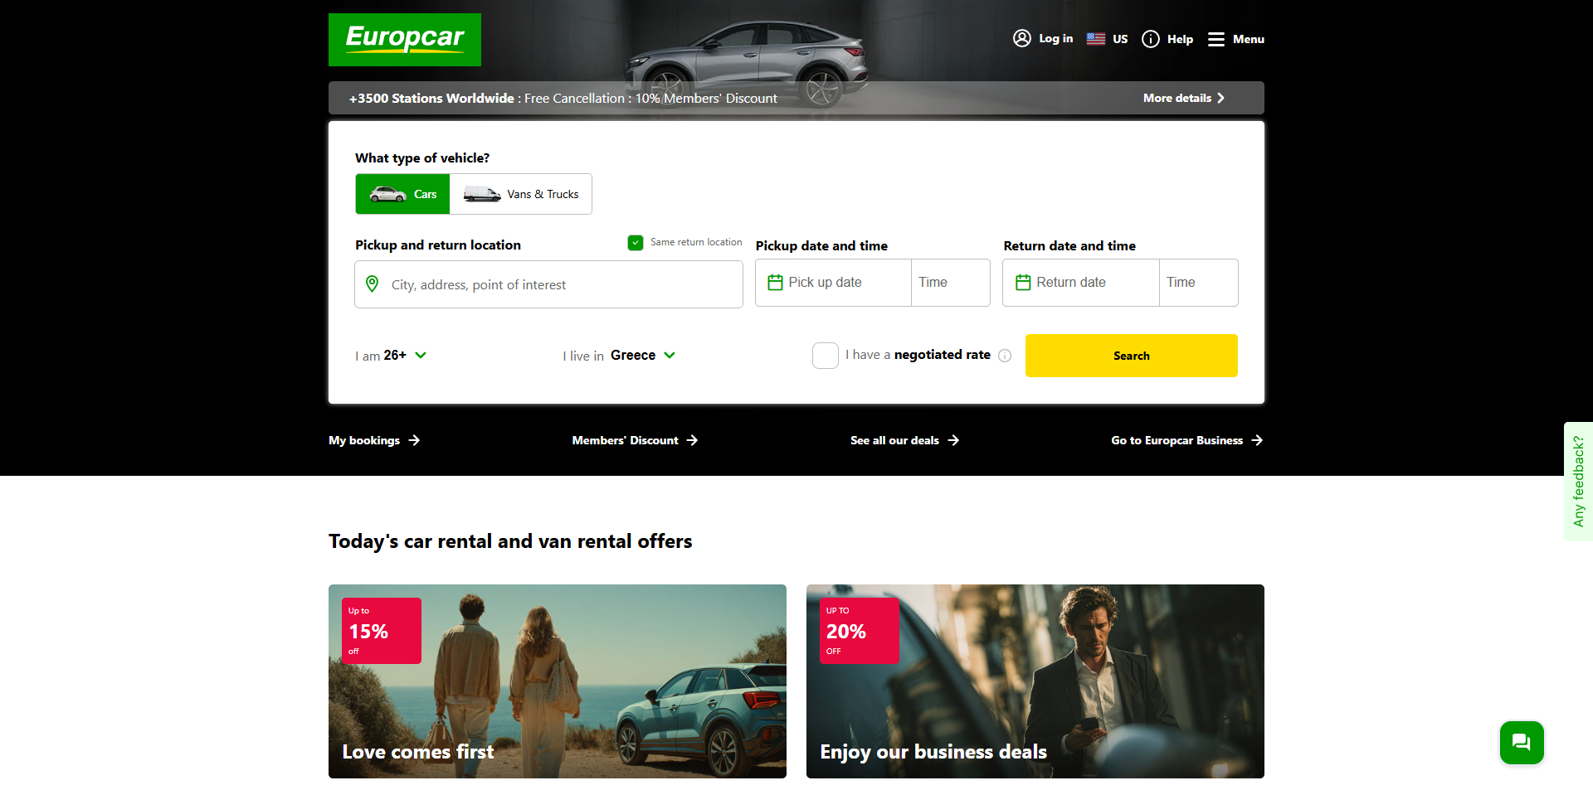Click the location pin icon
The width and height of the screenshot is (1593, 790).
[x=373, y=284]
